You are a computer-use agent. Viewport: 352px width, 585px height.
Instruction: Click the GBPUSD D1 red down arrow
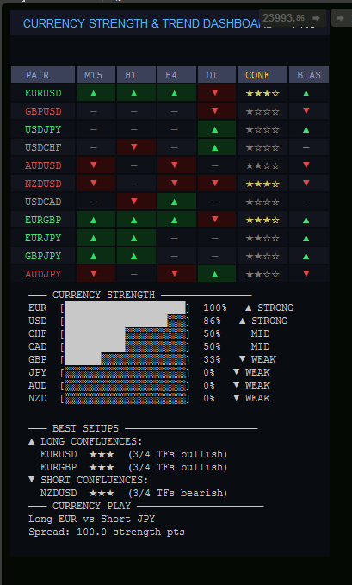(x=215, y=111)
